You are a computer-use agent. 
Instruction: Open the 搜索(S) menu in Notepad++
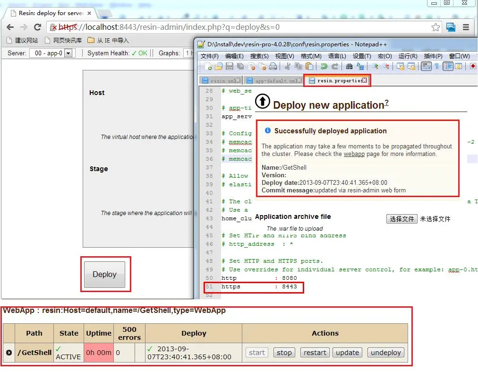pos(259,56)
